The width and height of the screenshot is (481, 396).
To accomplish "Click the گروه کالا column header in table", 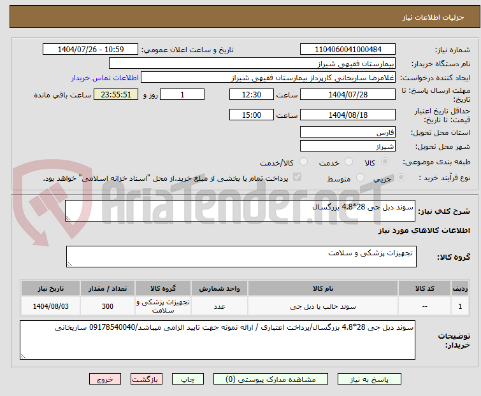I will coord(163,289).
